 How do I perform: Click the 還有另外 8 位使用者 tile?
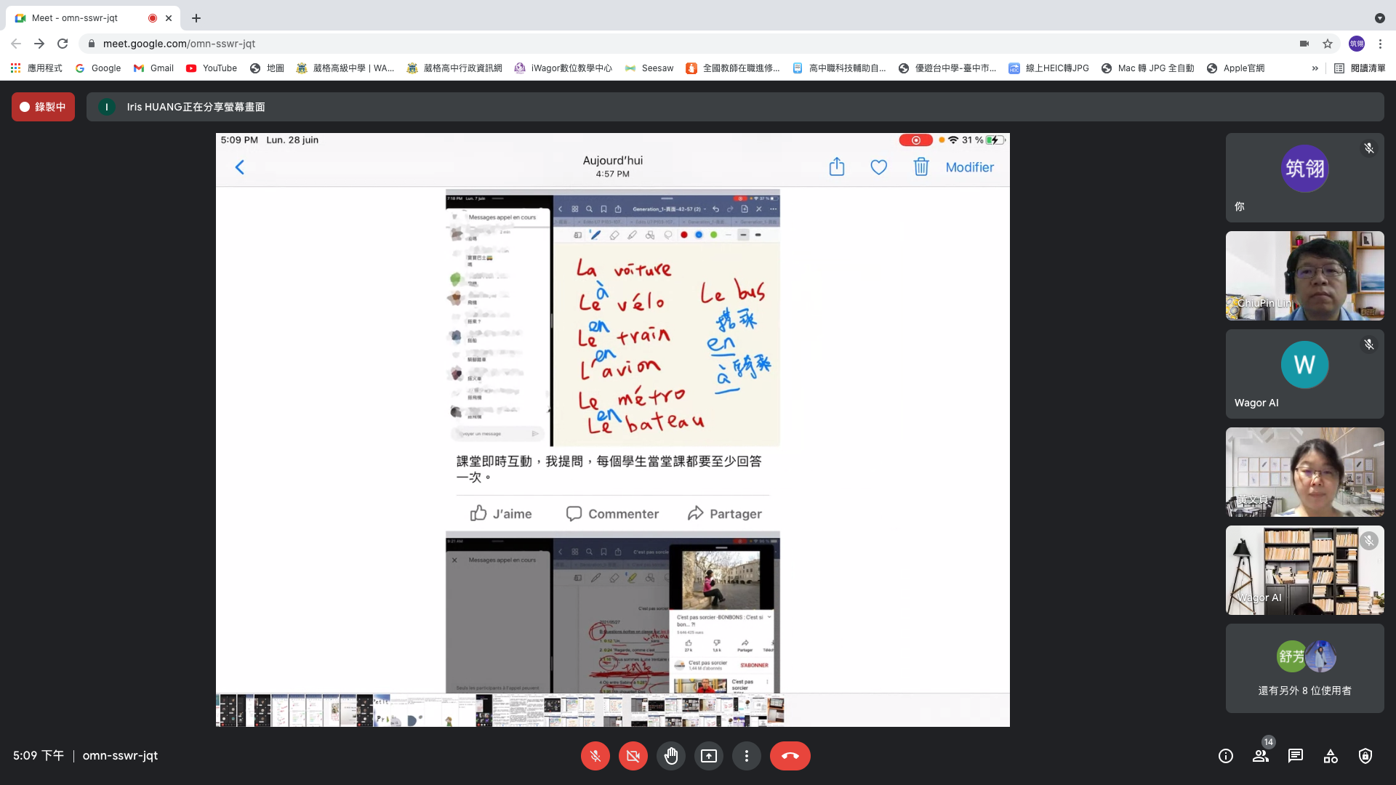tap(1304, 669)
